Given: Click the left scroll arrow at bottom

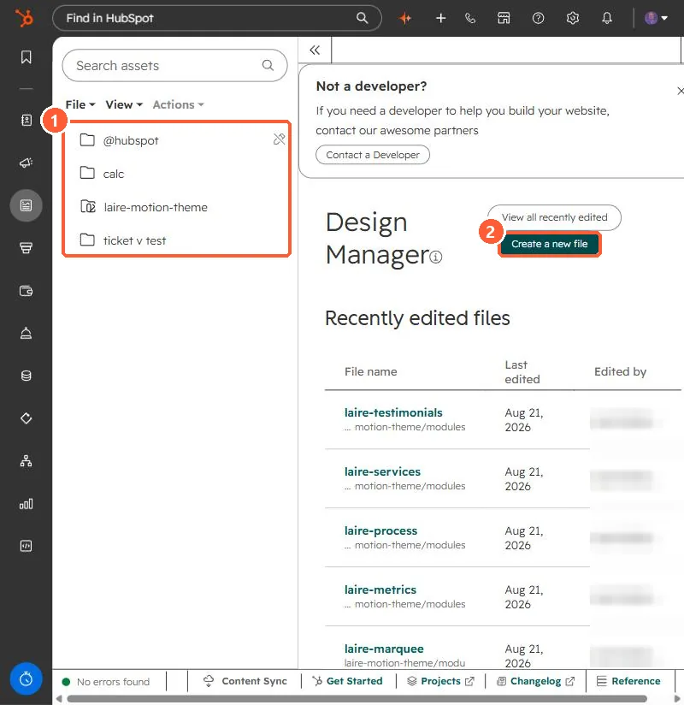Looking at the screenshot, I should coord(58,699).
